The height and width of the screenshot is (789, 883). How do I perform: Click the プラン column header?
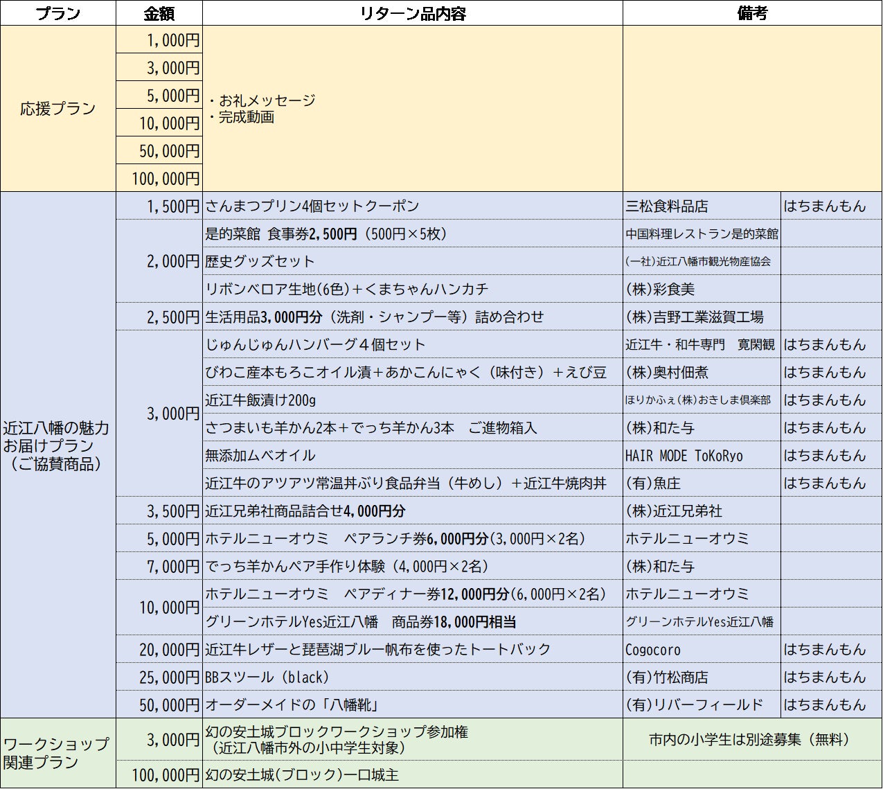click(x=57, y=13)
